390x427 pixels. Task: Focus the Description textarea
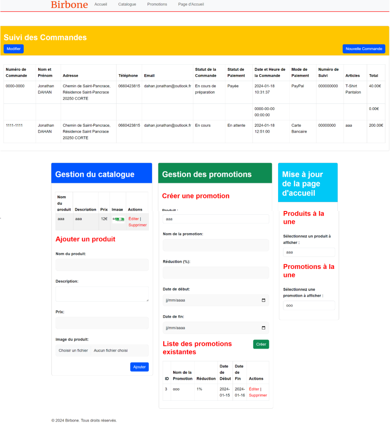[102, 294]
